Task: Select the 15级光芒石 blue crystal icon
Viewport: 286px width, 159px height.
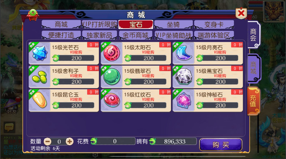Action: [40, 53]
